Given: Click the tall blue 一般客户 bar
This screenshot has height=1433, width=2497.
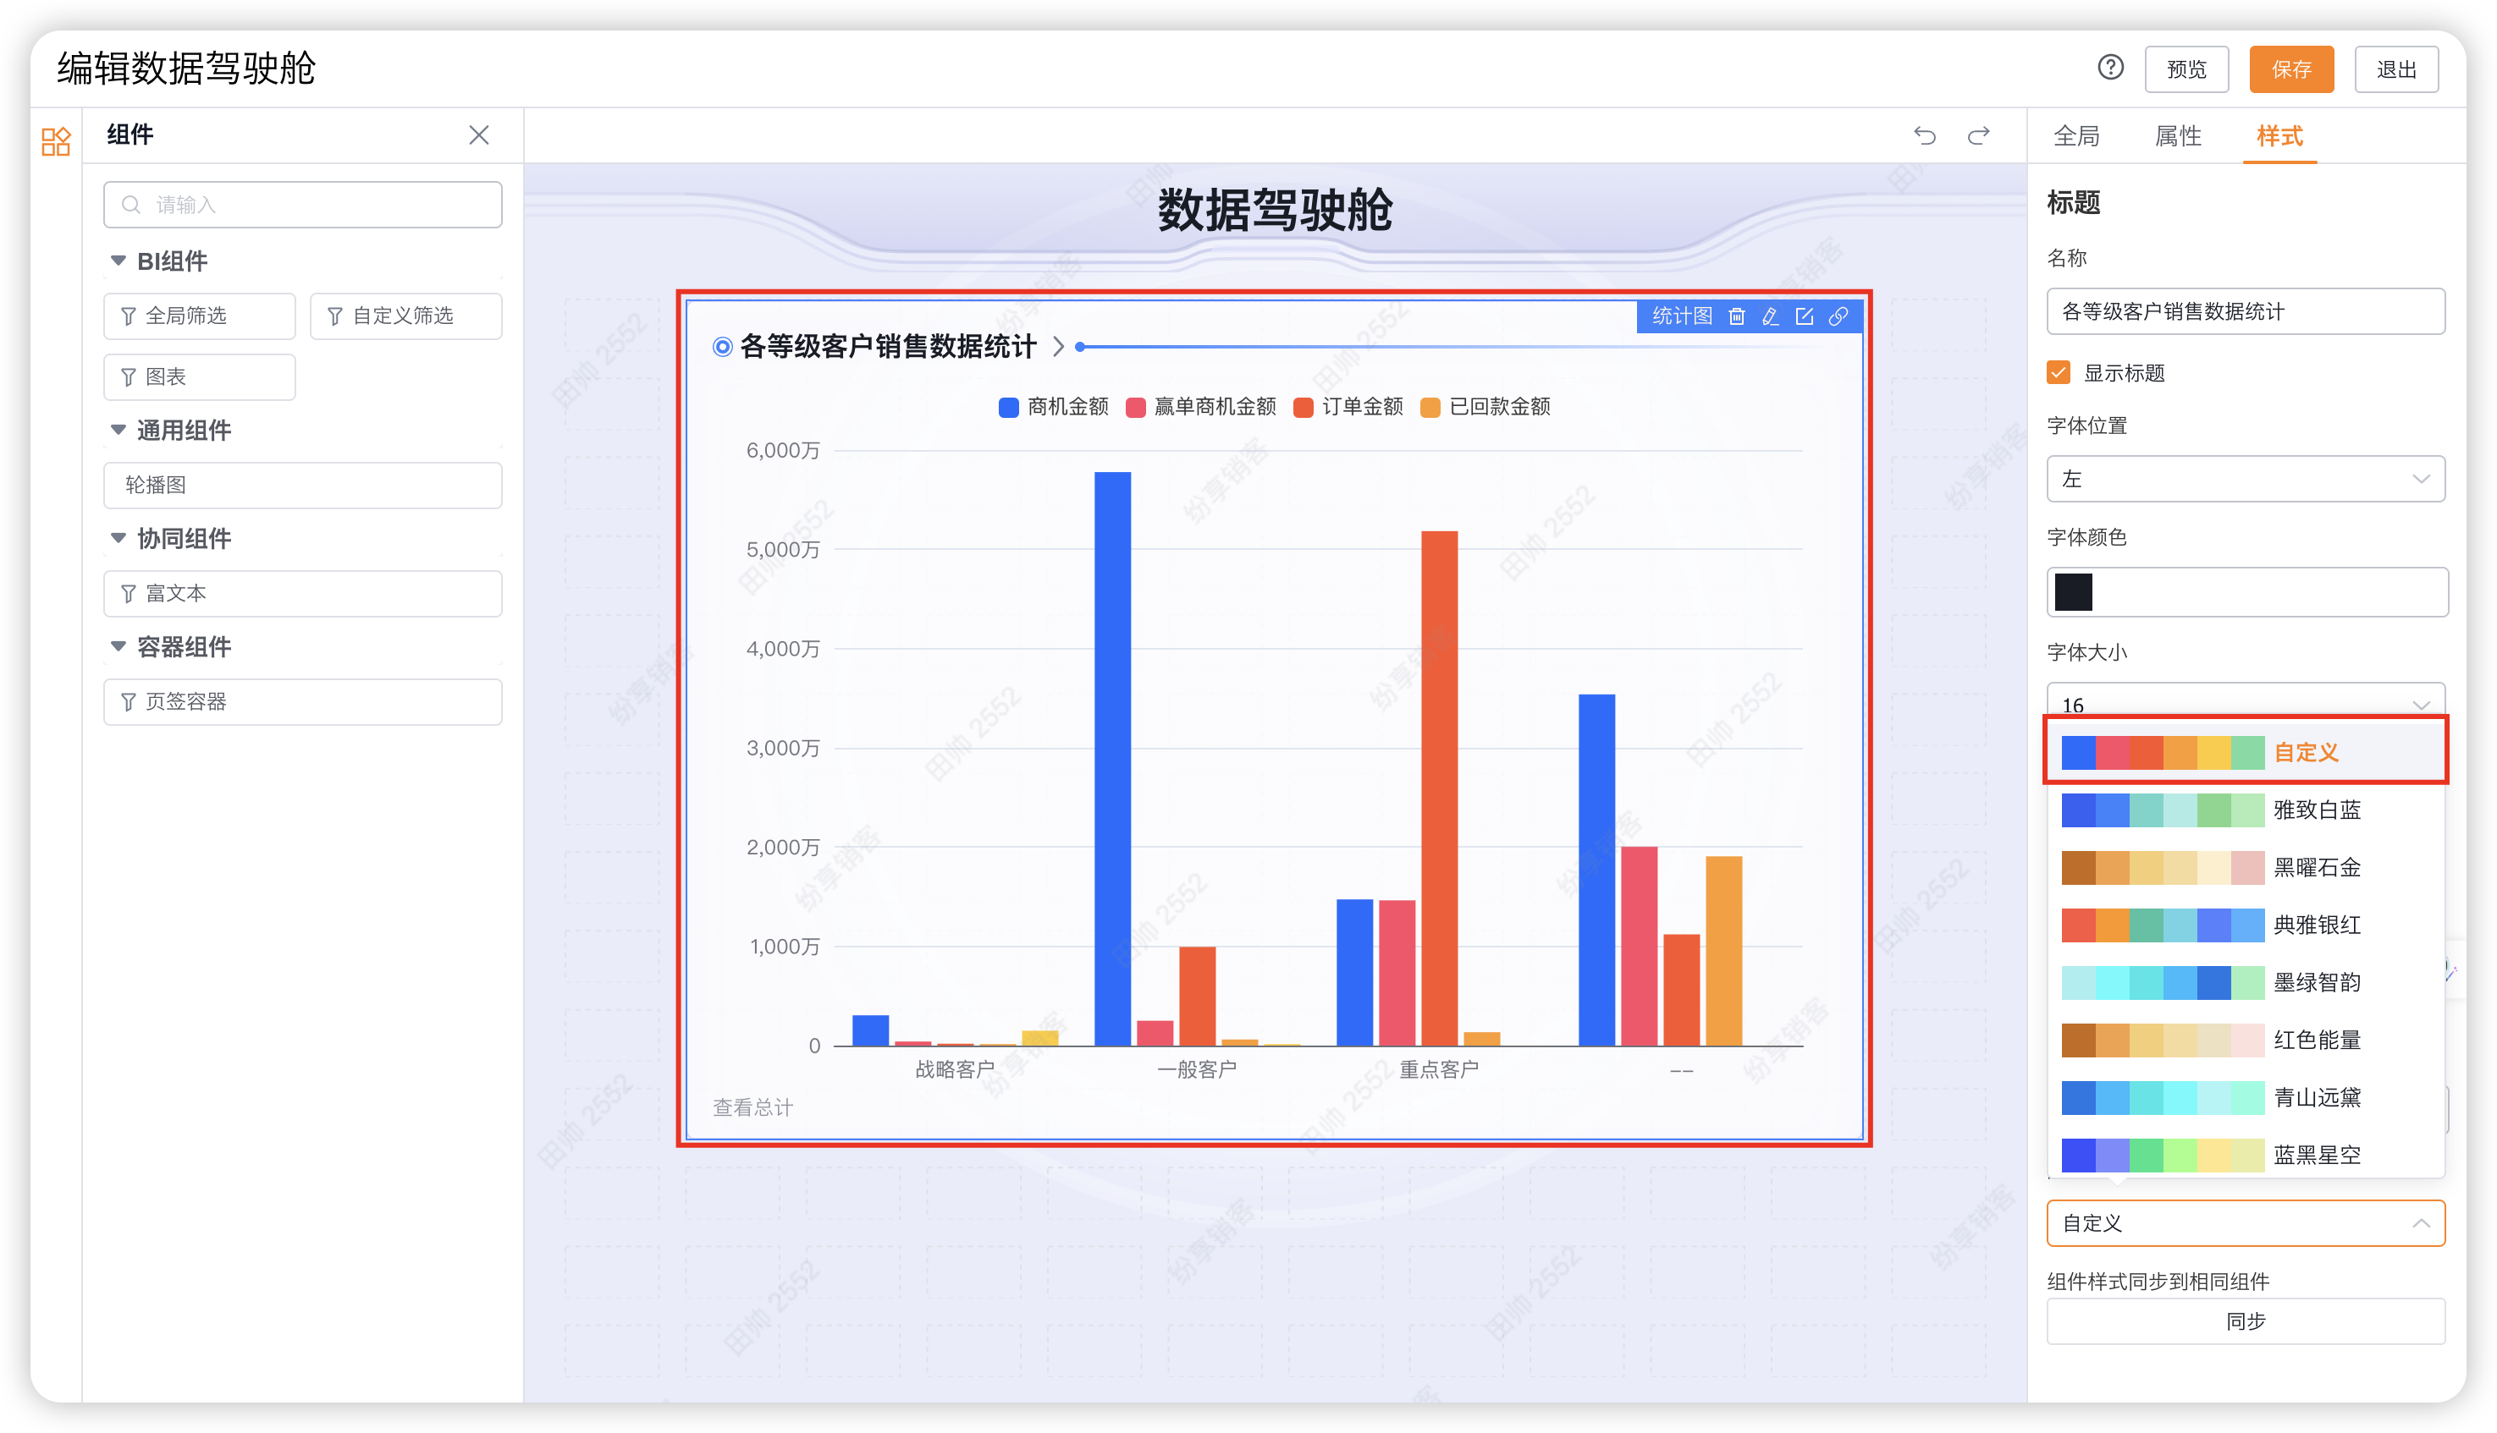Looking at the screenshot, I should tap(1112, 759).
